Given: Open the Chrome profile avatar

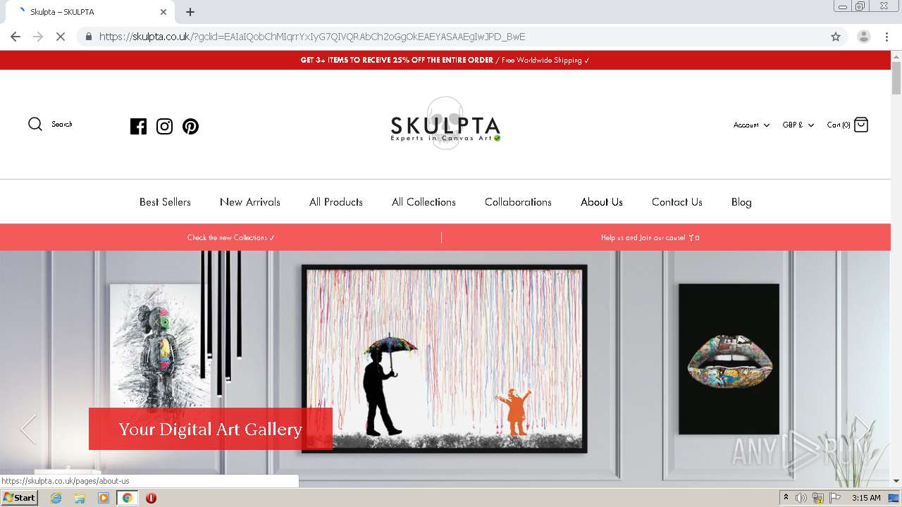Looking at the screenshot, I should pyautogui.click(x=863, y=37).
